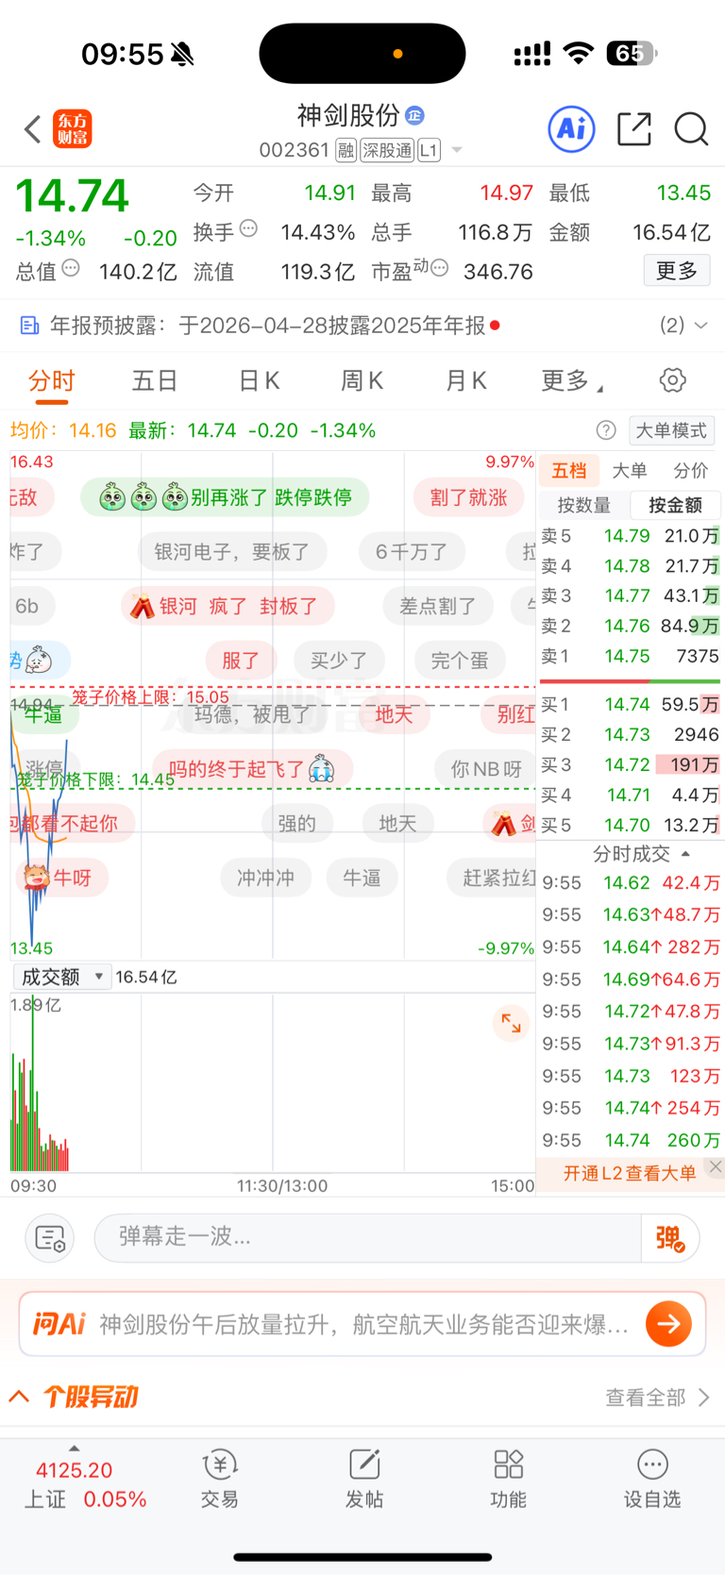
Task: Expand the announcement list (2)
Action: (684, 326)
